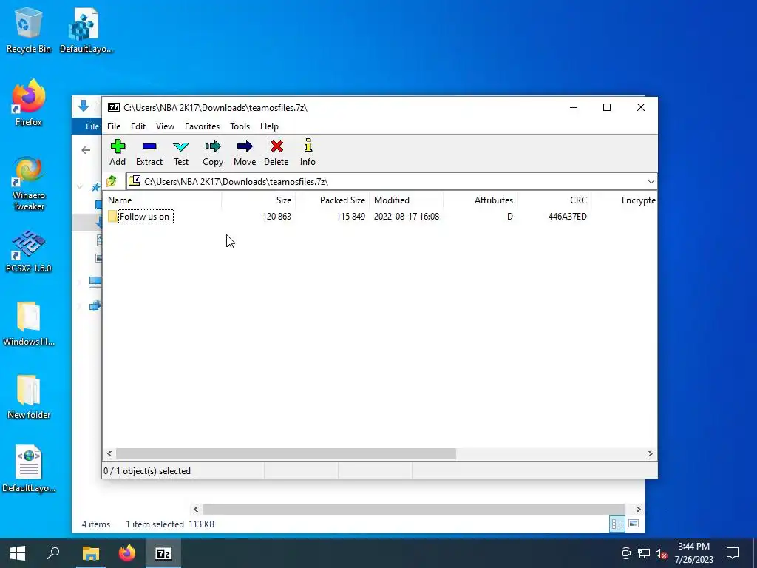Image resolution: width=757 pixels, height=568 pixels.
Task: Select the 'Follow us on' folder
Action: click(x=144, y=217)
